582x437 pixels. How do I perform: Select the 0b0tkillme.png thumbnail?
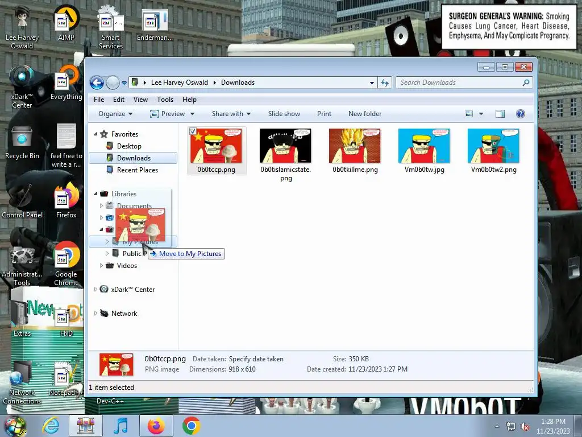[x=355, y=146]
